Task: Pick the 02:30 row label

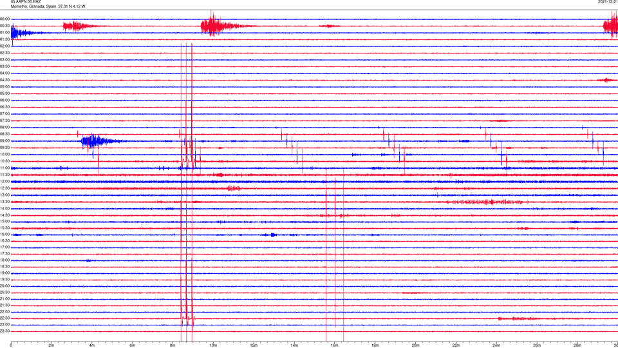Action: click(x=5, y=52)
